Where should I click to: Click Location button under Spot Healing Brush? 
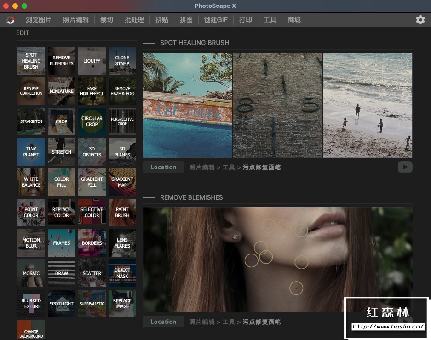point(163,167)
